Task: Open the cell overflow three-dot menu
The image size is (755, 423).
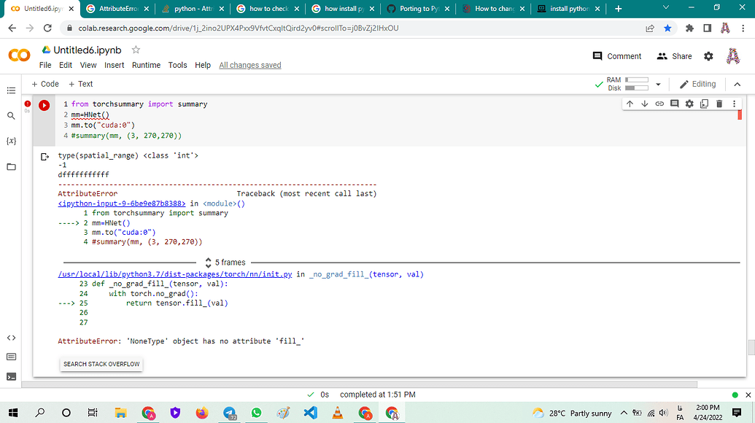Action: 734,104
